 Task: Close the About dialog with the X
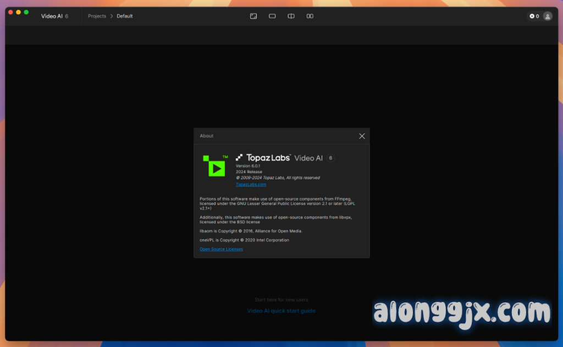(362, 136)
